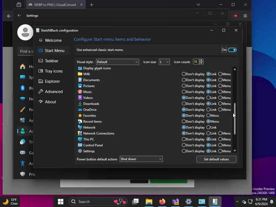
Task: Open Firefox from the taskbar
Action: 162,202
